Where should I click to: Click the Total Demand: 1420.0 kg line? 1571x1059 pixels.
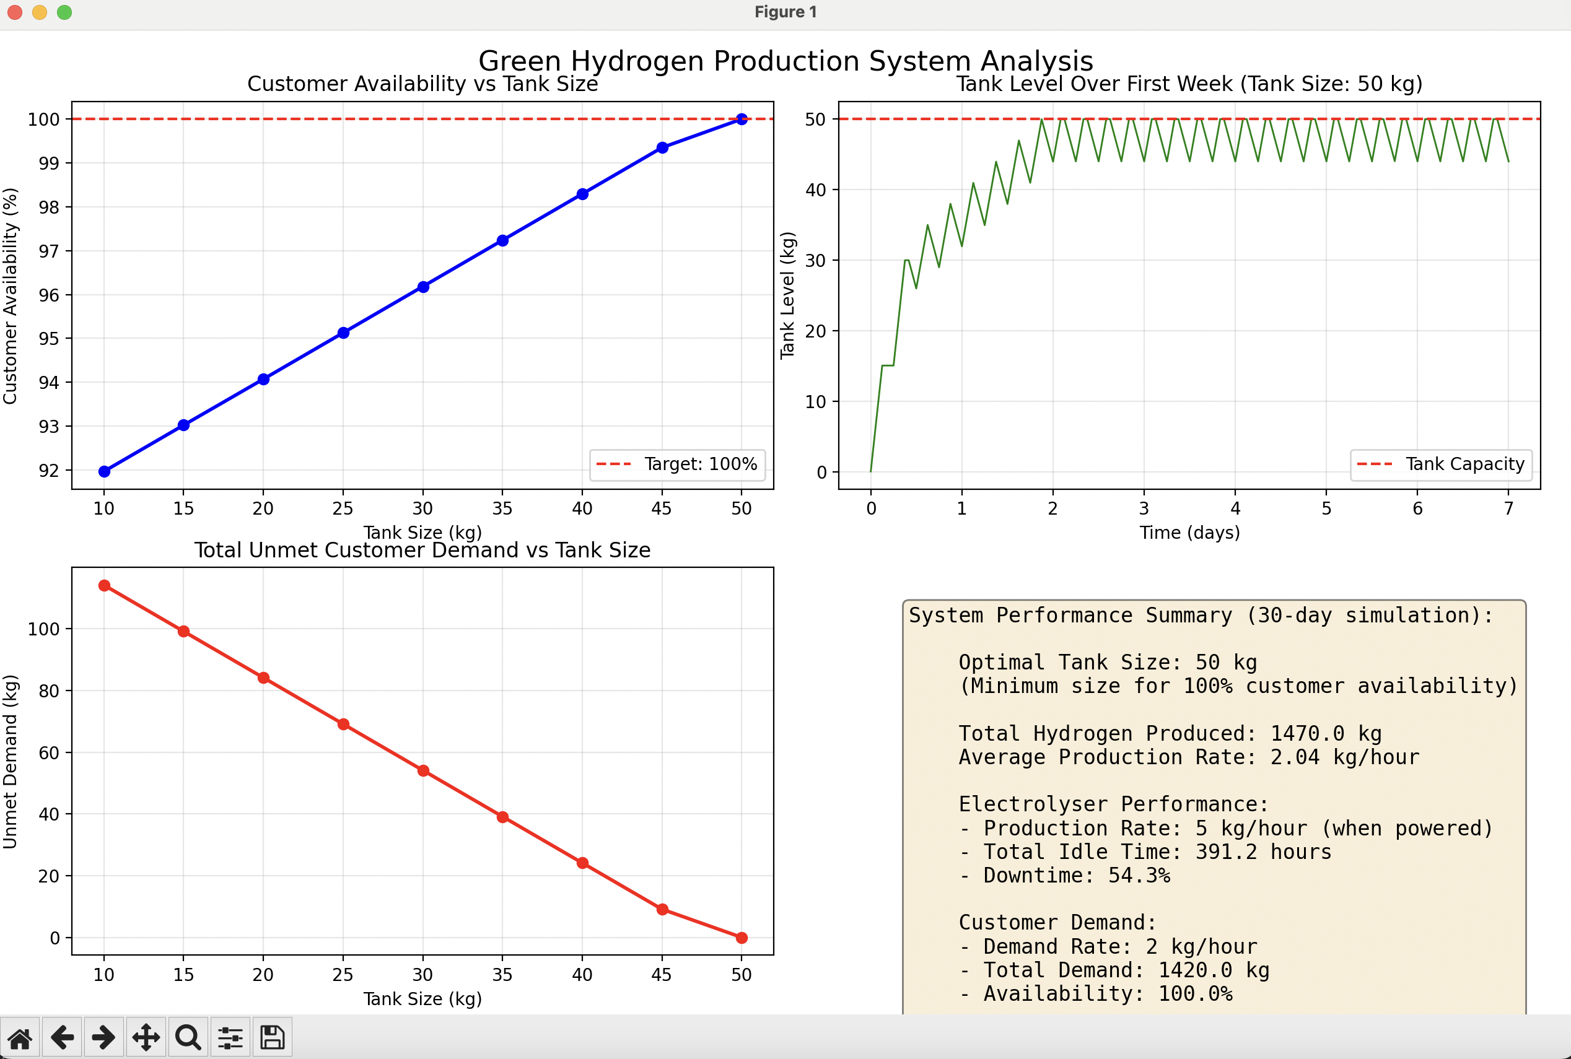[1114, 970]
